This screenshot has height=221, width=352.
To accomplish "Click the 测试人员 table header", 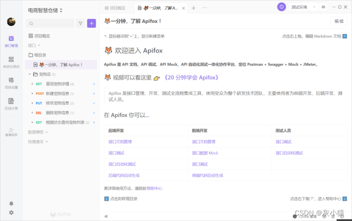I will coord(283,131).
